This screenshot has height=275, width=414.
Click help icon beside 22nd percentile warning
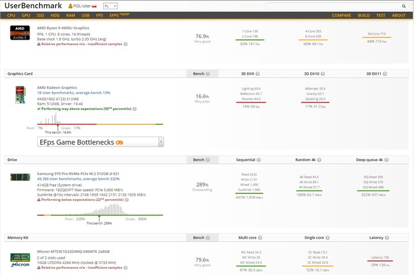(x=127, y=200)
